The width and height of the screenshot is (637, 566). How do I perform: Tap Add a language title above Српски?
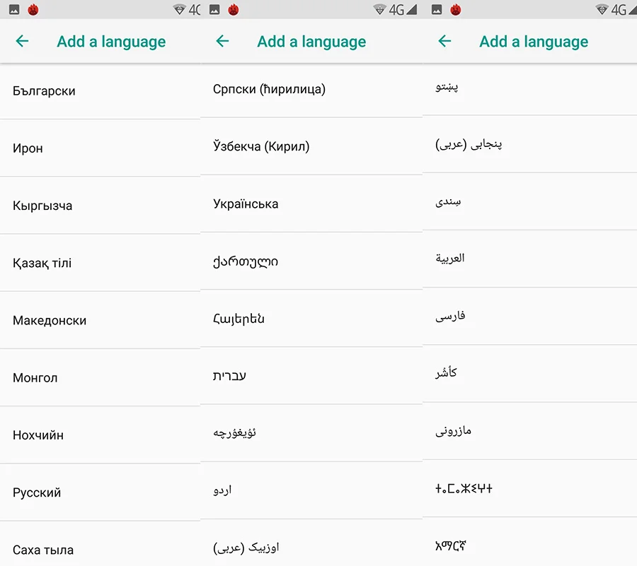click(x=311, y=42)
